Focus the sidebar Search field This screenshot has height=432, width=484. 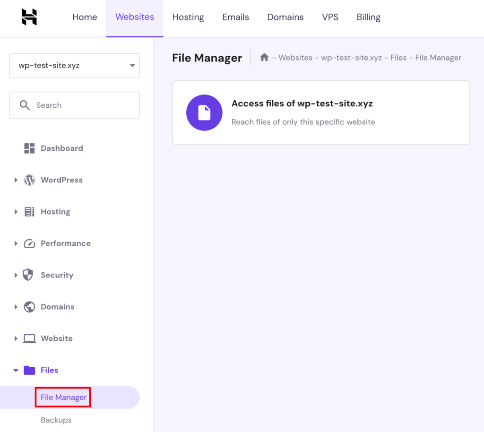point(74,105)
